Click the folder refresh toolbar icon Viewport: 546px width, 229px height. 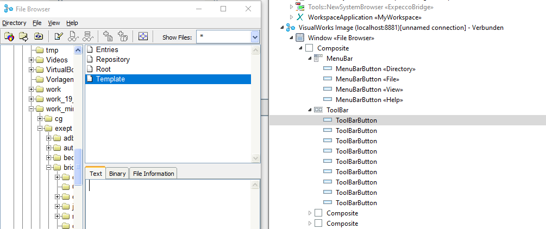39,37
